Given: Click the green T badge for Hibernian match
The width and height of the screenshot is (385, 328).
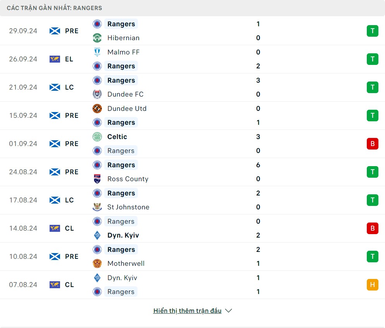Looking at the screenshot, I should click(372, 31).
